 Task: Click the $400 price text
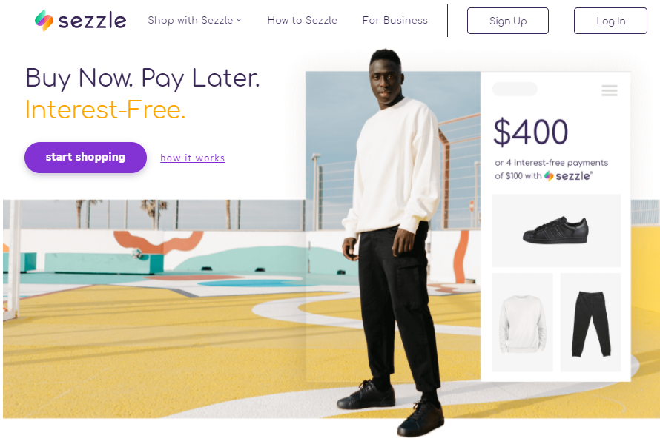[x=530, y=132]
